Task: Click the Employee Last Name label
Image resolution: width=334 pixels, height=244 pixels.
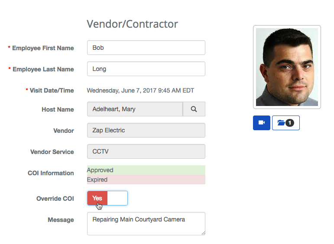Action: [43, 69]
